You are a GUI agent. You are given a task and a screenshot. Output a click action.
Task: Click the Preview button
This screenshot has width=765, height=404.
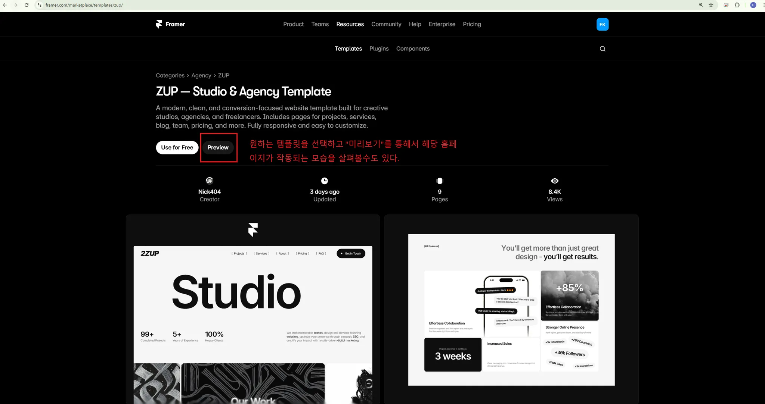click(218, 147)
